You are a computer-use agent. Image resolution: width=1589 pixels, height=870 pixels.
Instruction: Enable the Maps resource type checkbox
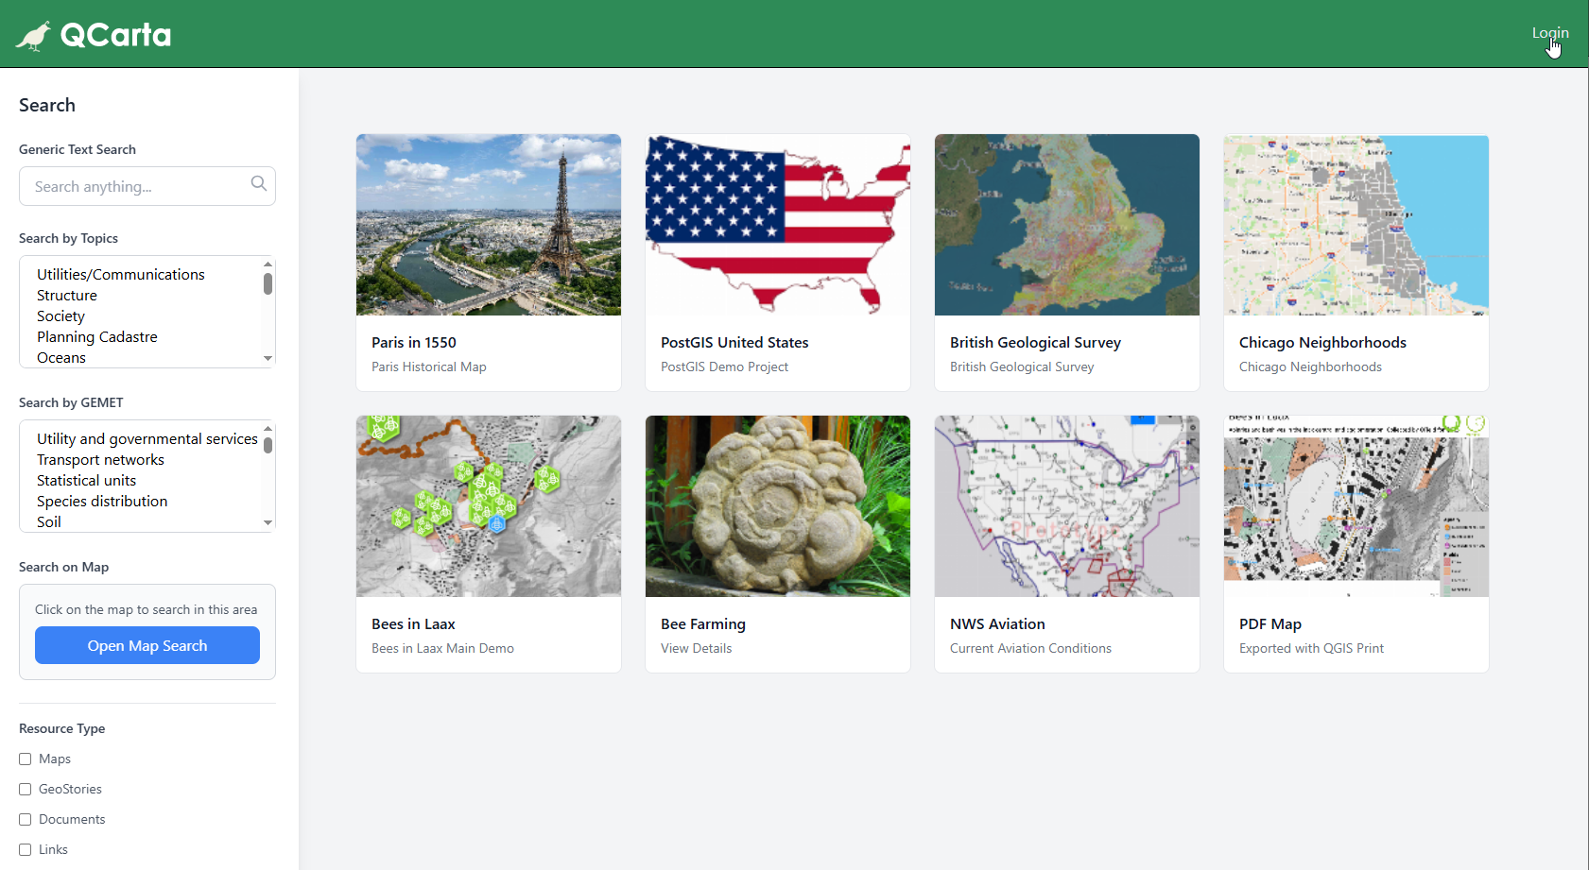26,759
